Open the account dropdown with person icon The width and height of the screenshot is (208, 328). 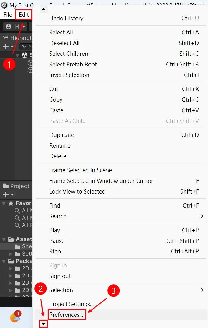[x=15, y=27]
